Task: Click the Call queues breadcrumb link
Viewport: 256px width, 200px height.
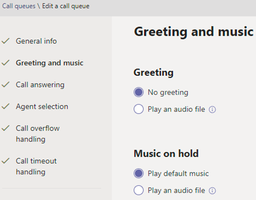Action: tap(18, 6)
